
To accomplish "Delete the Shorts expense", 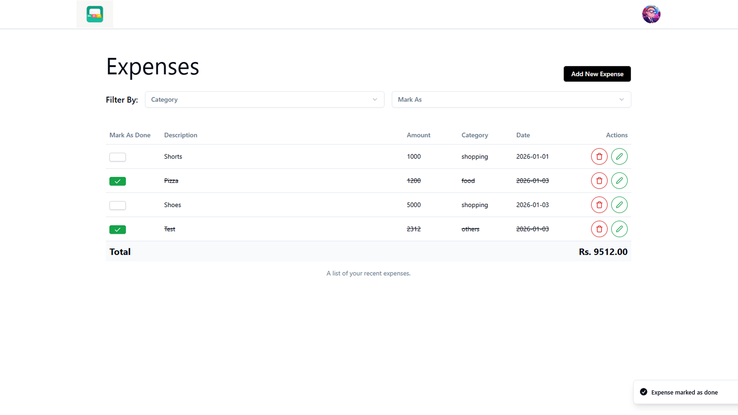I will click(x=599, y=156).
